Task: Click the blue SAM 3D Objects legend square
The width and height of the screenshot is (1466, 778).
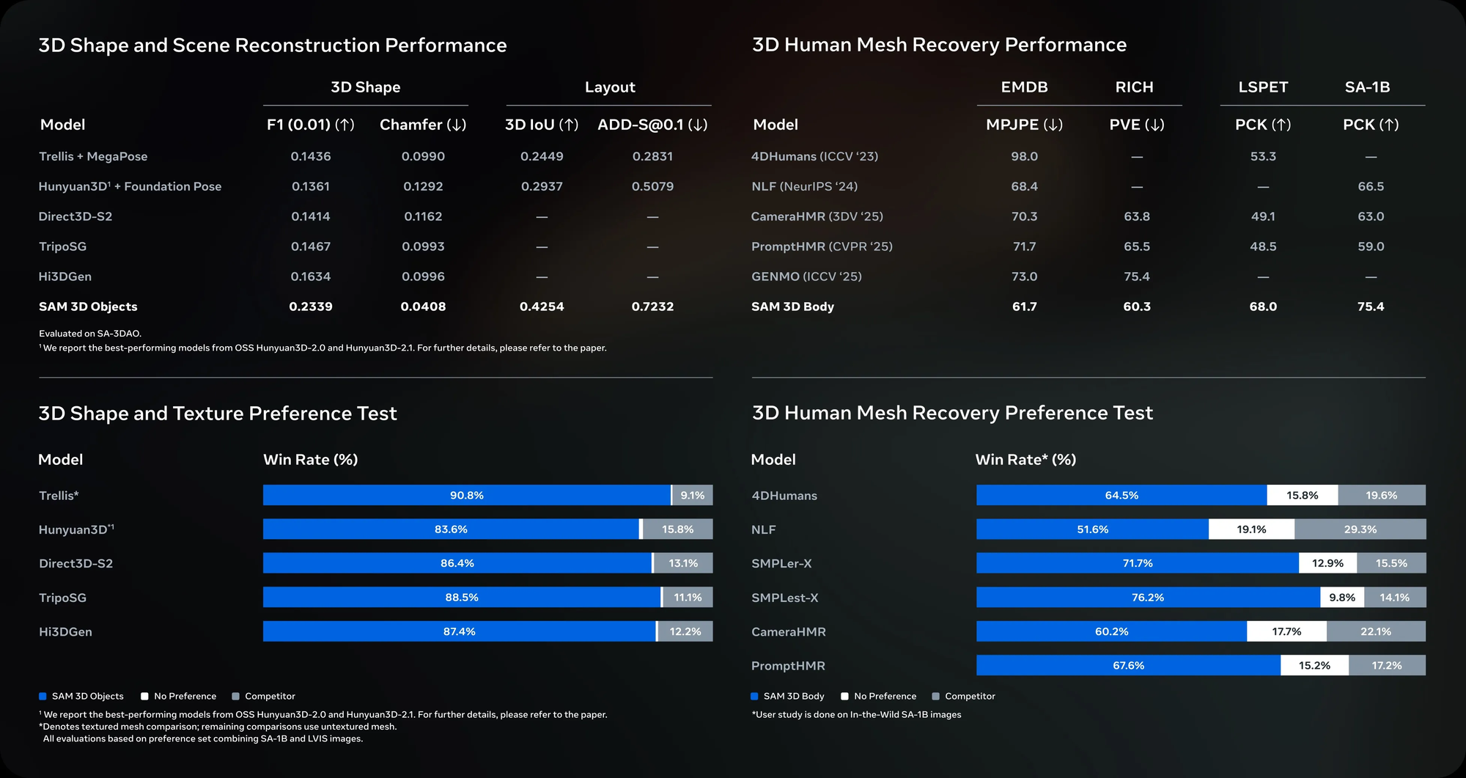Action: click(43, 697)
